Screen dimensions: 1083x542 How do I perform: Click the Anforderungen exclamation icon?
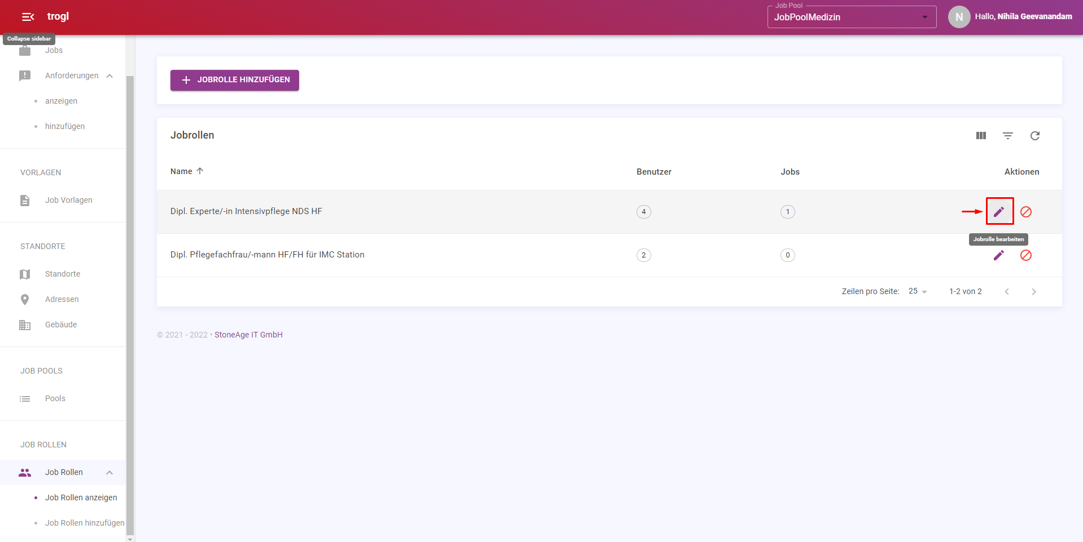[25, 75]
